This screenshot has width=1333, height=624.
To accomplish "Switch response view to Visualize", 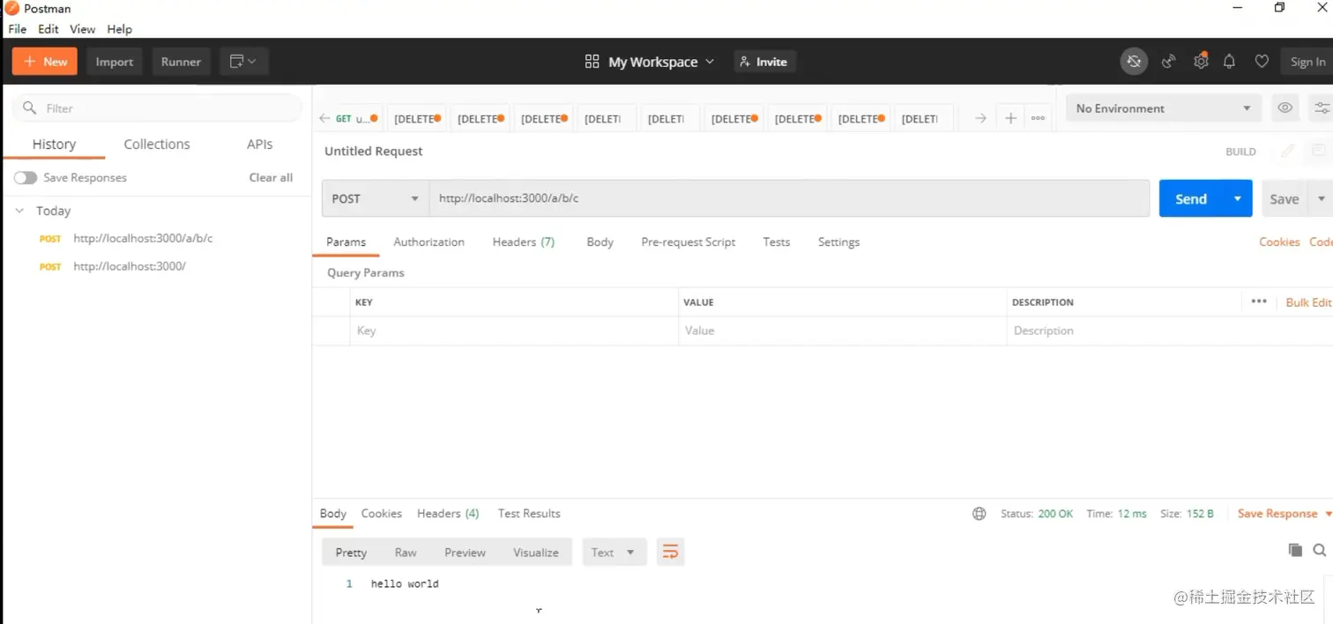I will coord(536,553).
